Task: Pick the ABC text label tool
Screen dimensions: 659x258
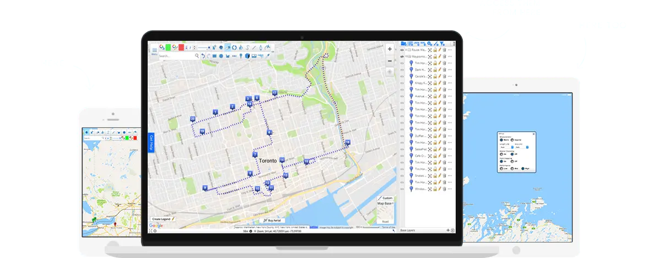Action: [x=234, y=56]
